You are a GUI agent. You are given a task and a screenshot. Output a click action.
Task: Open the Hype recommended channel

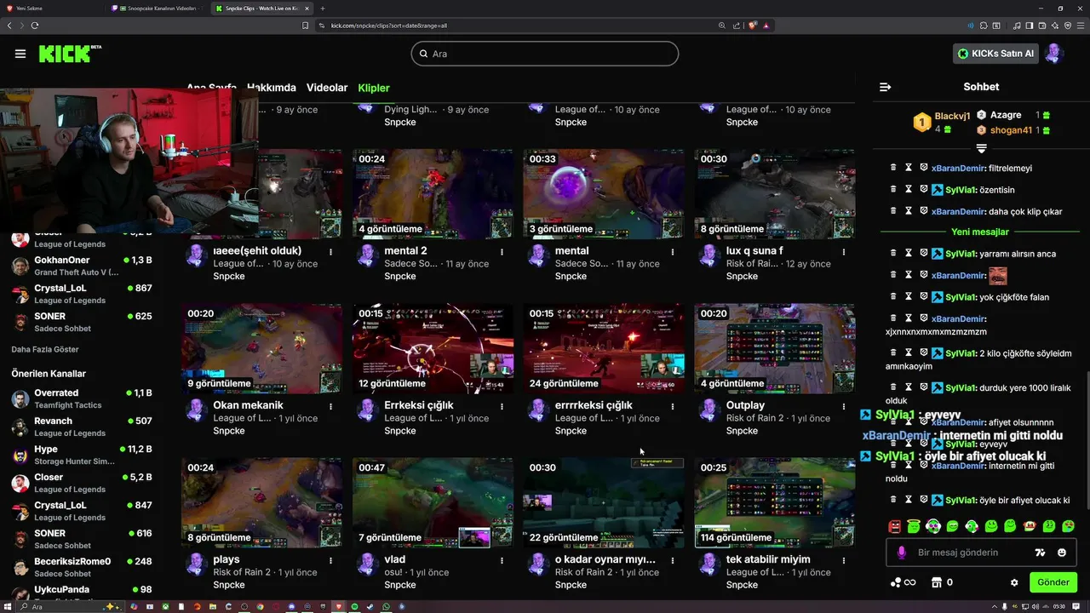pyautogui.click(x=81, y=455)
